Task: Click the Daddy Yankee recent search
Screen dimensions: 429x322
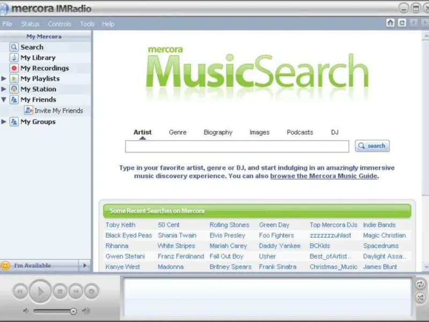Action: pyautogui.click(x=279, y=246)
